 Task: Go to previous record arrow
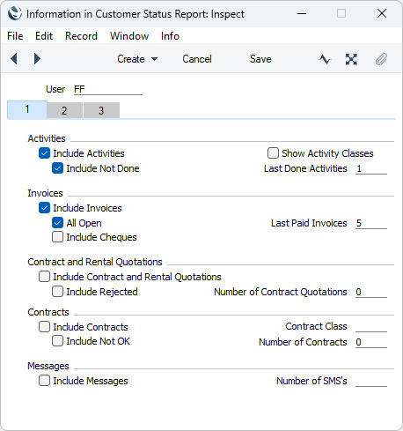14,59
